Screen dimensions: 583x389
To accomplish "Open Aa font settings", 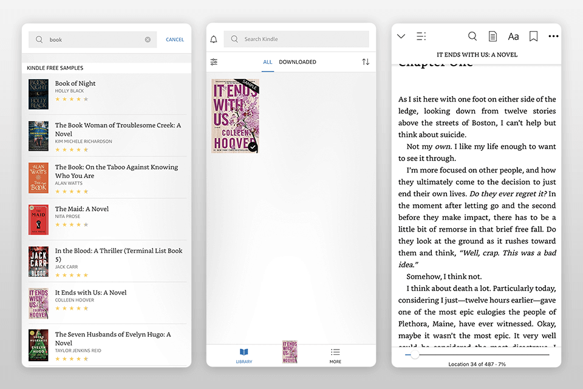I will pos(513,36).
